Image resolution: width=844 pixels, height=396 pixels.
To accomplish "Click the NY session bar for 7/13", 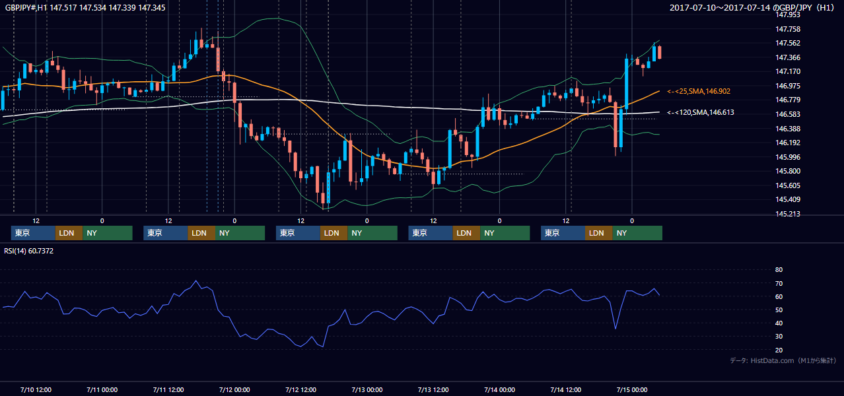I will 505,233.
